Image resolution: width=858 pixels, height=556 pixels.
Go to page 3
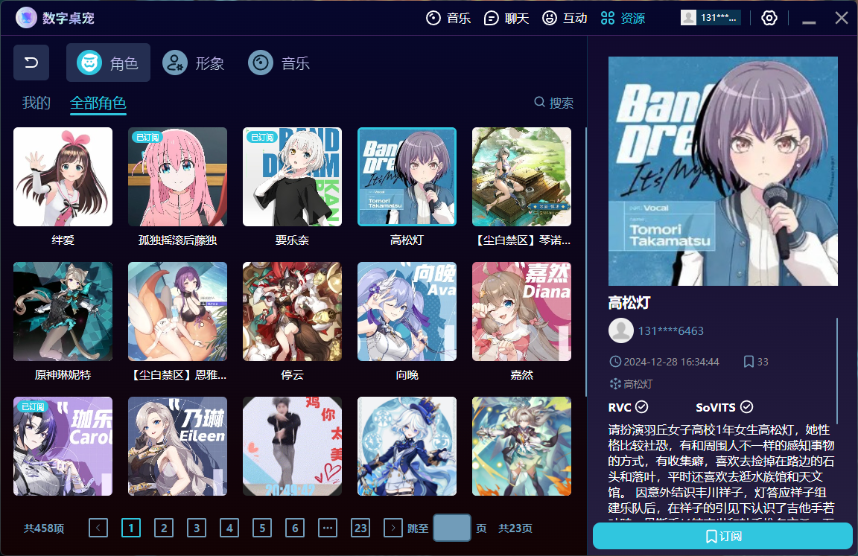coord(197,528)
